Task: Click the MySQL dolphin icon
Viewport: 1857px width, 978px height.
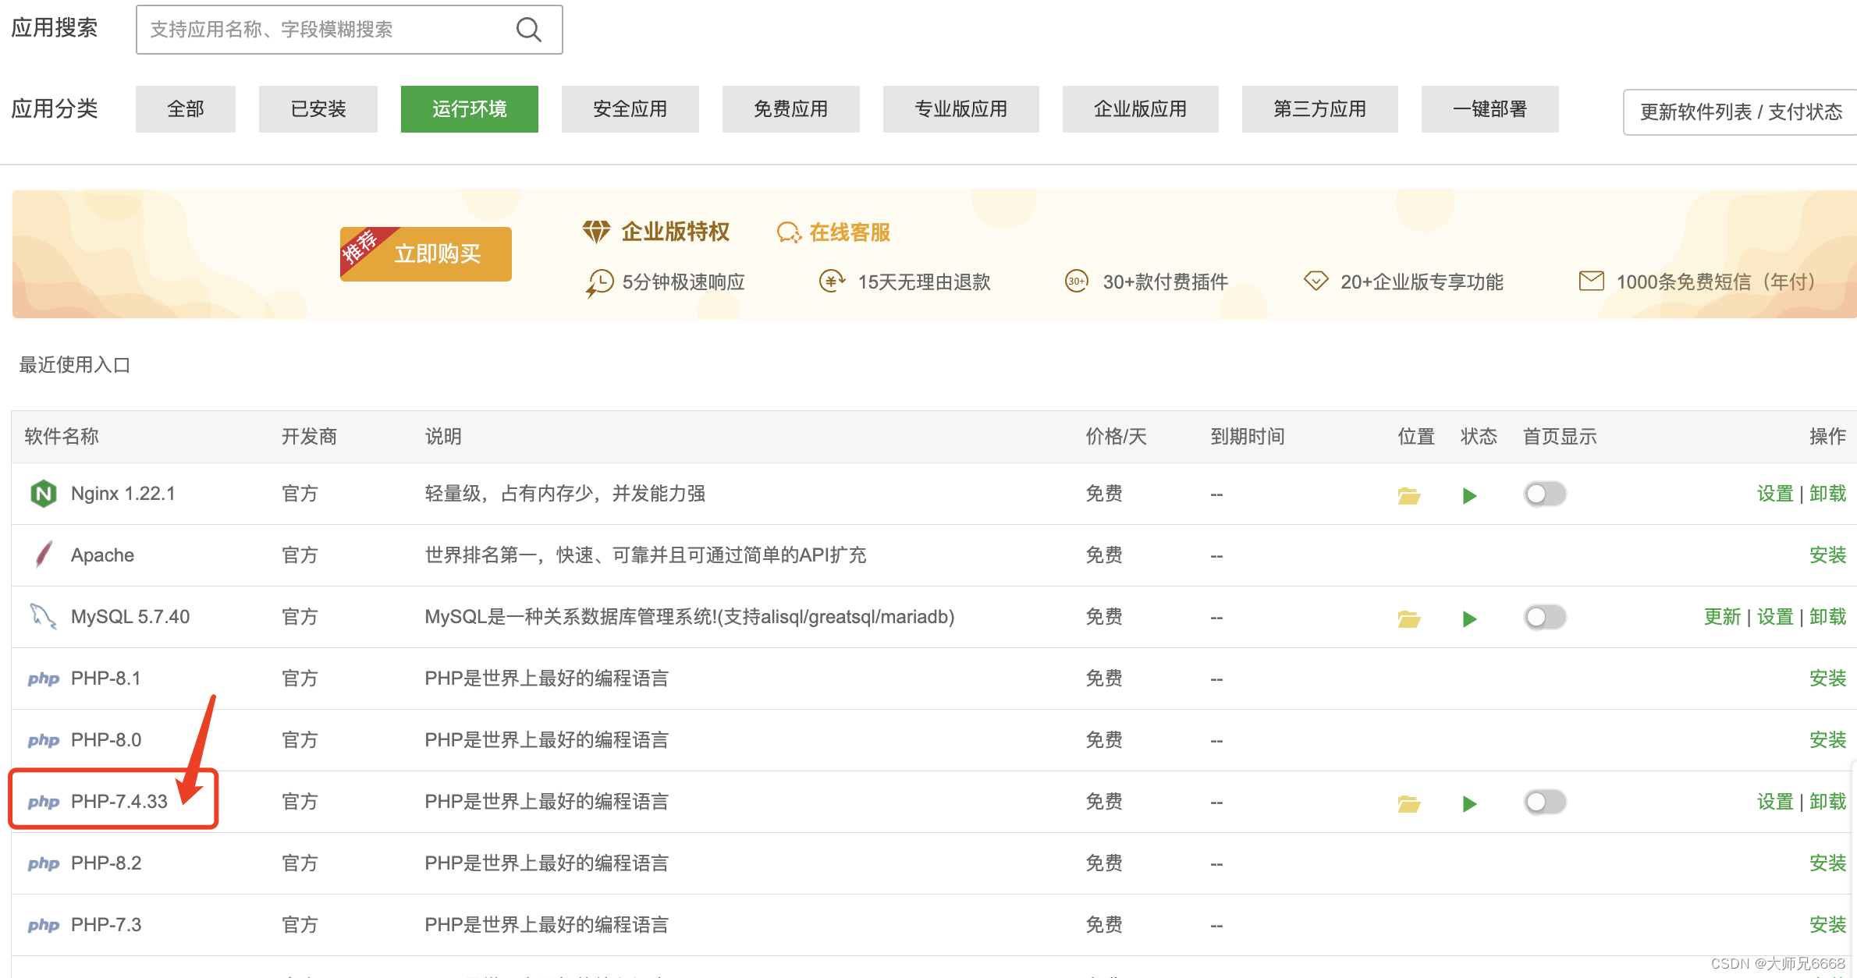Action: (43, 616)
